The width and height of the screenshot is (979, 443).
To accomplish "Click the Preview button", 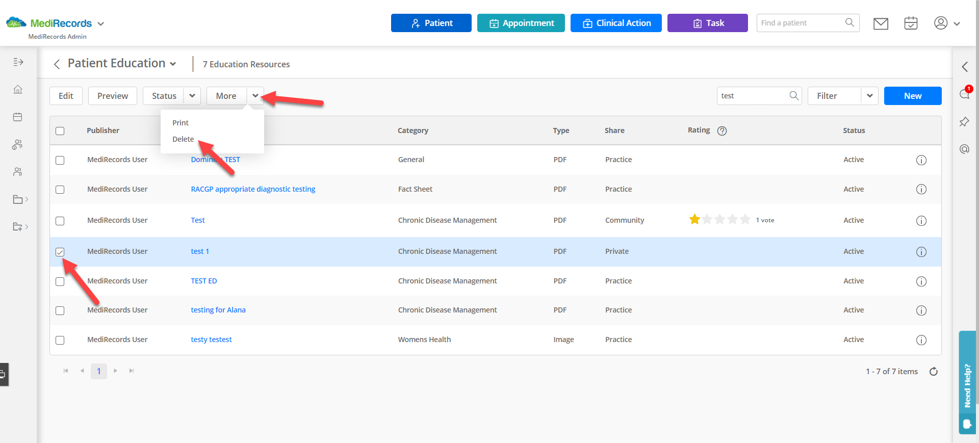I will click(x=113, y=96).
